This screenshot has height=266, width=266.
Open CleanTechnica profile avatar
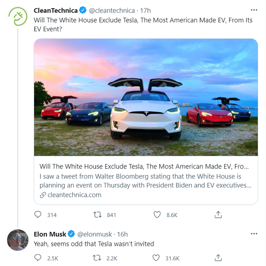(x=18, y=17)
